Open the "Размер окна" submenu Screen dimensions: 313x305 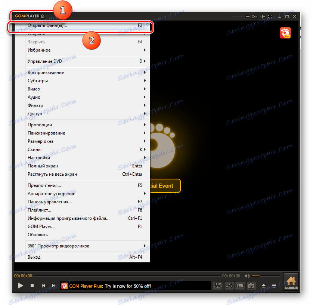click(x=82, y=141)
